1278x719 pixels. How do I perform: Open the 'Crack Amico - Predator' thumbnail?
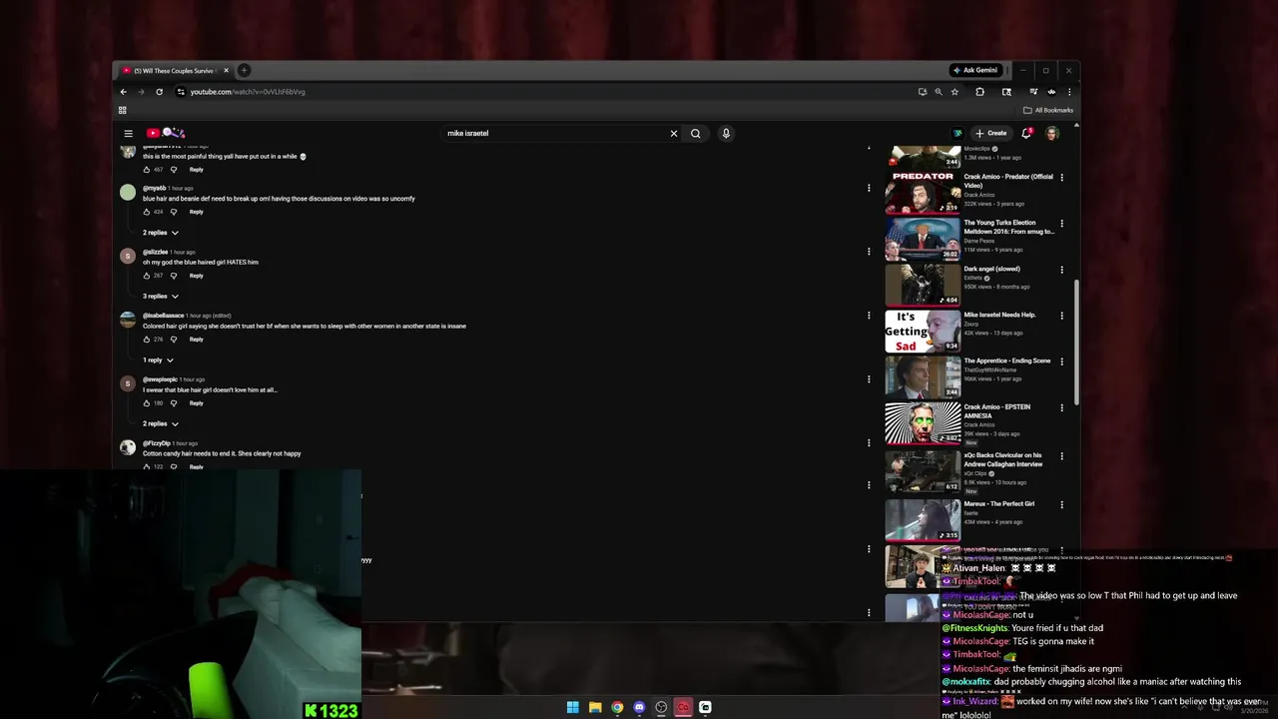click(923, 194)
